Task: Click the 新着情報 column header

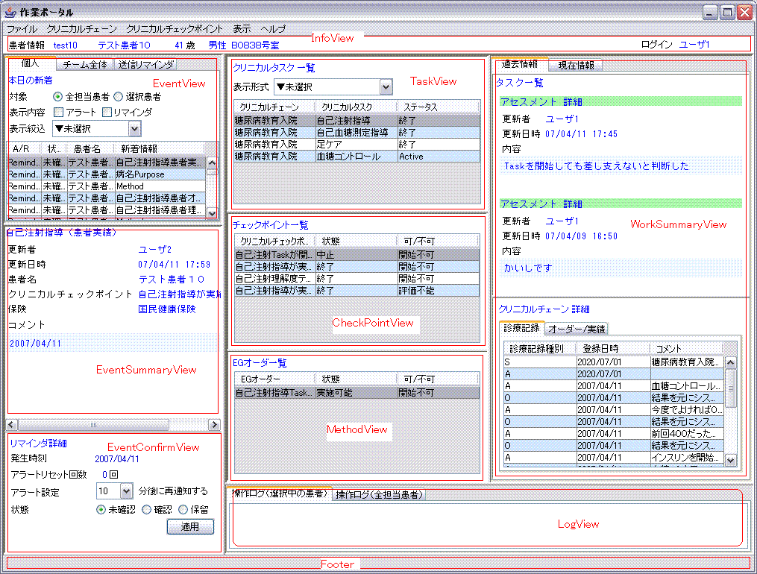Action: tap(160, 148)
